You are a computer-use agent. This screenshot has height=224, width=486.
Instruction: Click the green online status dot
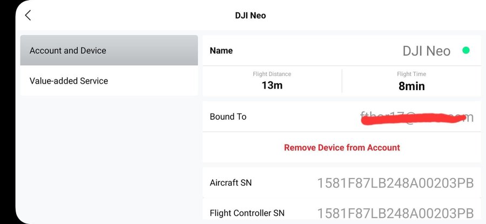(x=465, y=51)
